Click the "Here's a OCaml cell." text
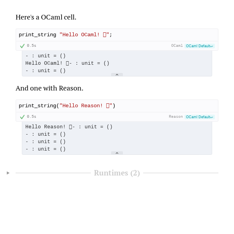 coord(46,17)
